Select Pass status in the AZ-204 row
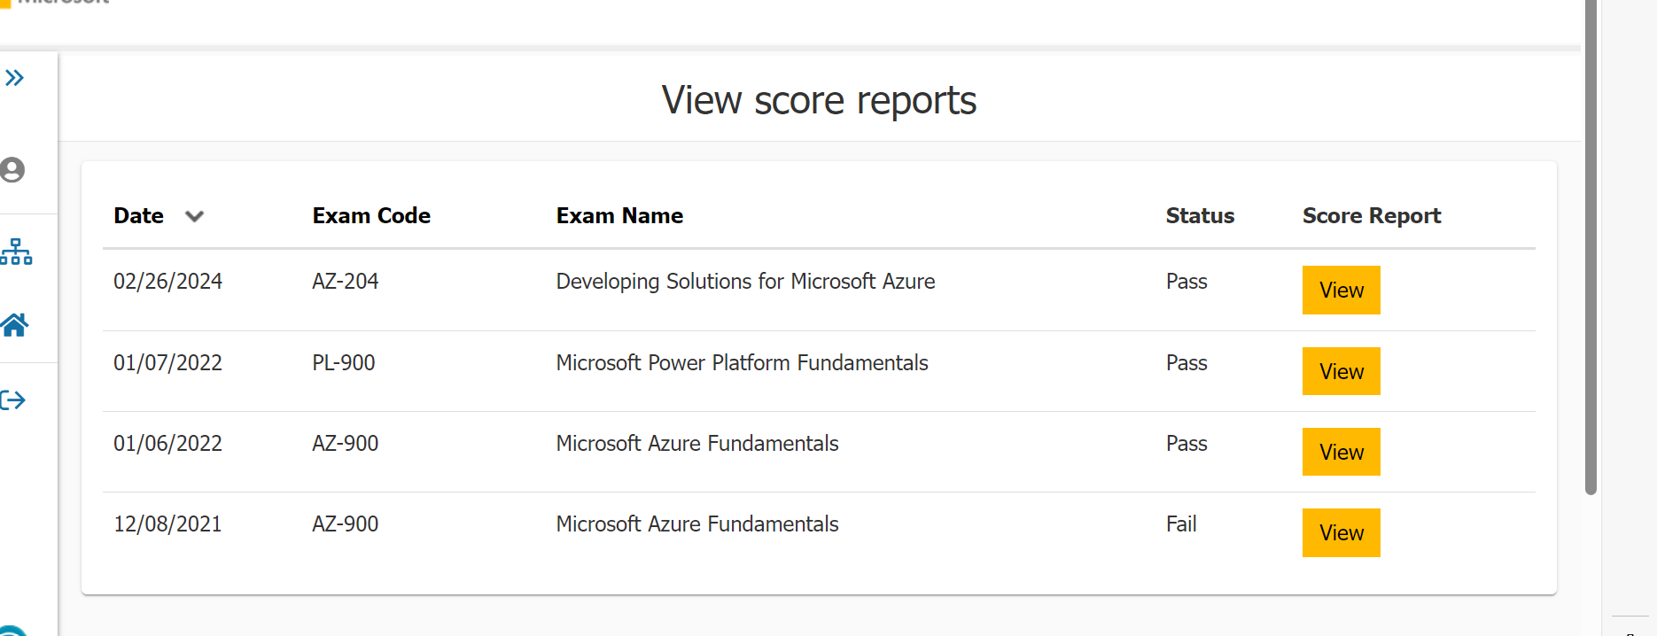Viewport: 1657px width, 636px height. (1186, 281)
